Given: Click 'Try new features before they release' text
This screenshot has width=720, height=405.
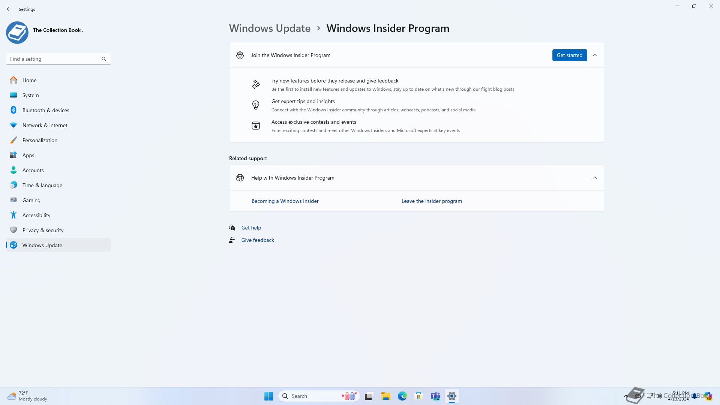Looking at the screenshot, I should point(335,81).
